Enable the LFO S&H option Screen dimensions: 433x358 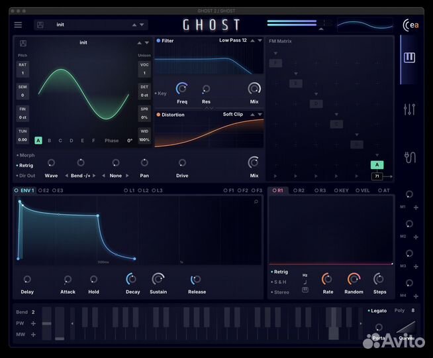click(279, 282)
